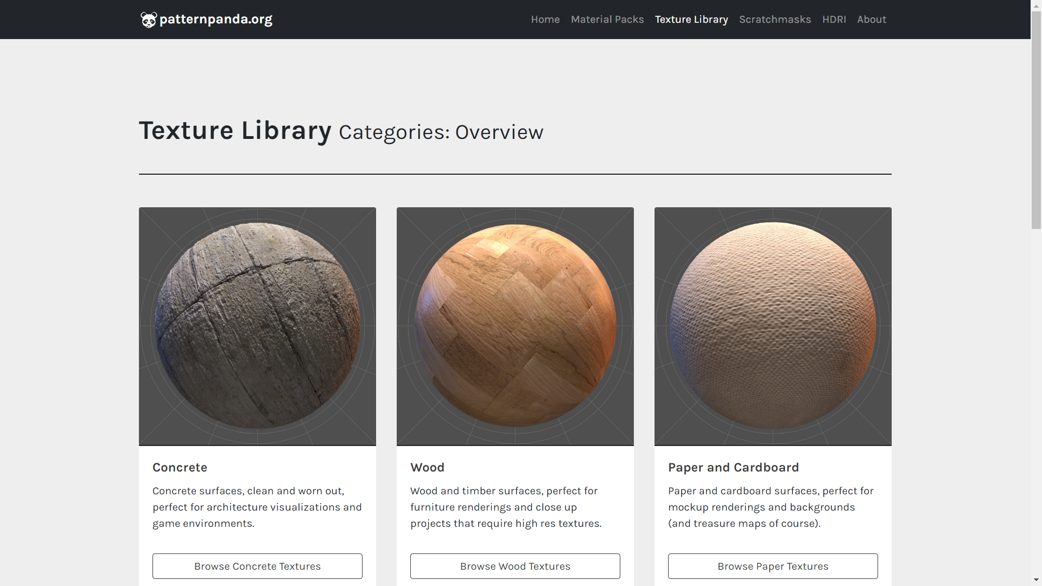
Task: Open the Wood category heading
Action: click(427, 468)
